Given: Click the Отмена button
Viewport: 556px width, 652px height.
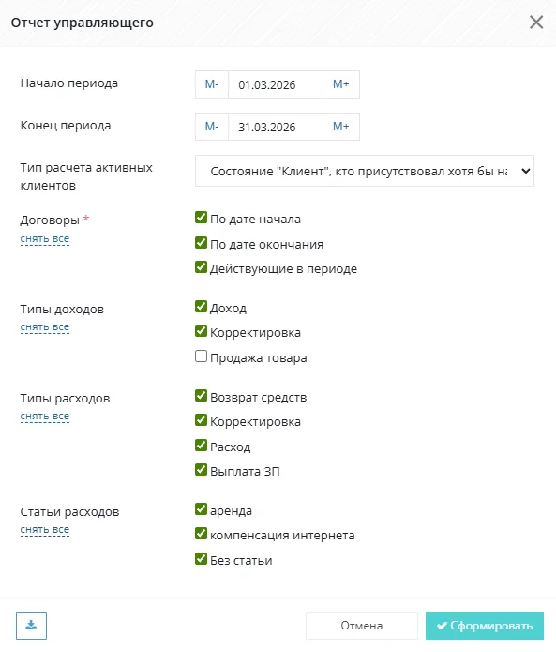Looking at the screenshot, I should pos(362,626).
